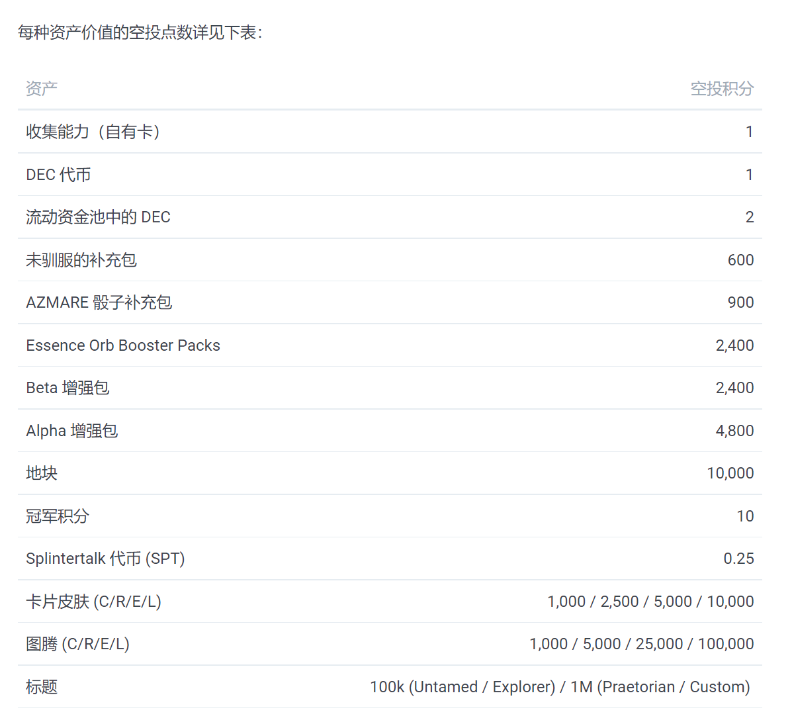The height and width of the screenshot is (726, 792).
Task: Click 10,000 in the 地块 row
Action: (730, 473)
